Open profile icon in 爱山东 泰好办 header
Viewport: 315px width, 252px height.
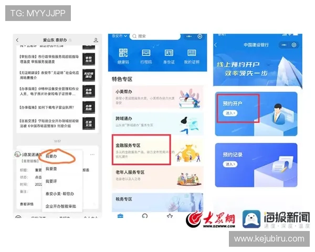(x=96, y=40)
